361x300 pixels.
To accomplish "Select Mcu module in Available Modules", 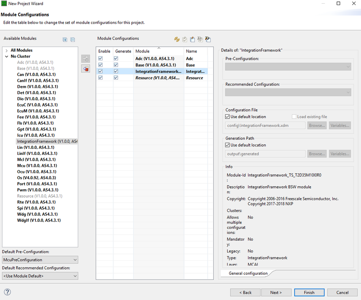I will [37, 166].
